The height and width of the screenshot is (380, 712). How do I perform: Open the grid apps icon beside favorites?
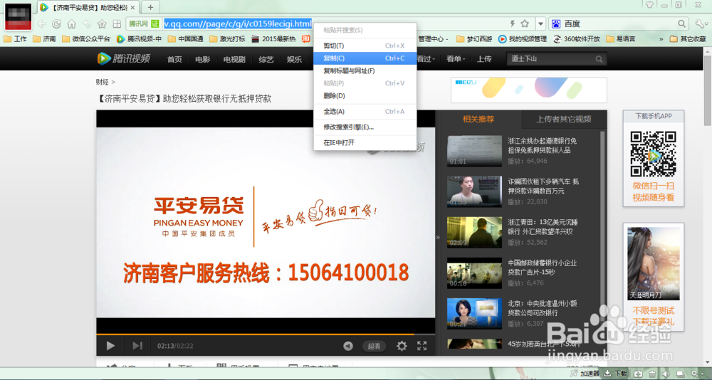click(x=117, y=23)
